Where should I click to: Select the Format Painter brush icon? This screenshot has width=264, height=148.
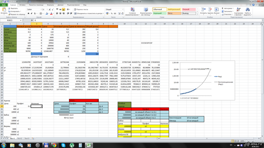[9, 14]
